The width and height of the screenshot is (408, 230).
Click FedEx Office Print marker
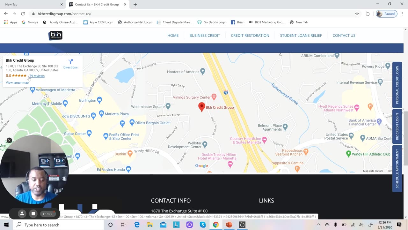[x=106, y=136]
